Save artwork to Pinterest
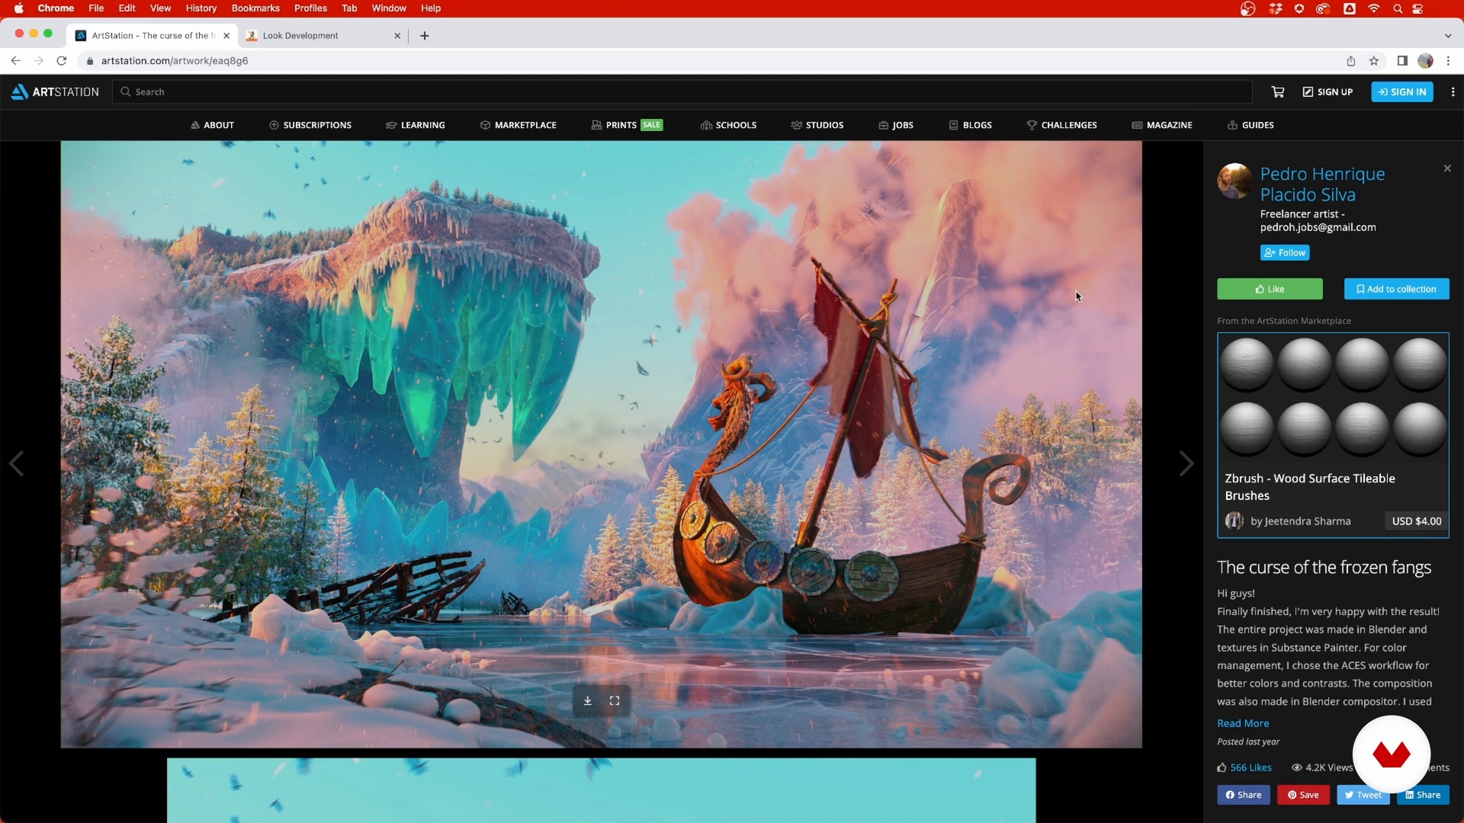Image resolution: width=1464 pixels, height=823 pixels. pos(1303,795)
